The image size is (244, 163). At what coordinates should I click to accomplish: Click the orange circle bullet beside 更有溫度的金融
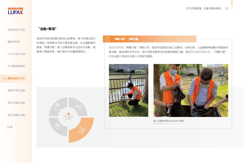[x=5, y=78]
